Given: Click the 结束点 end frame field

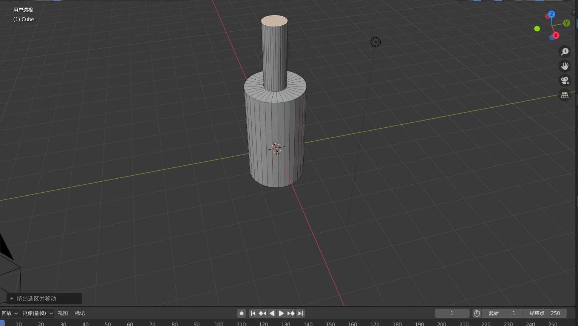Looking at the screenshot, I should click(x=545, y=313).
